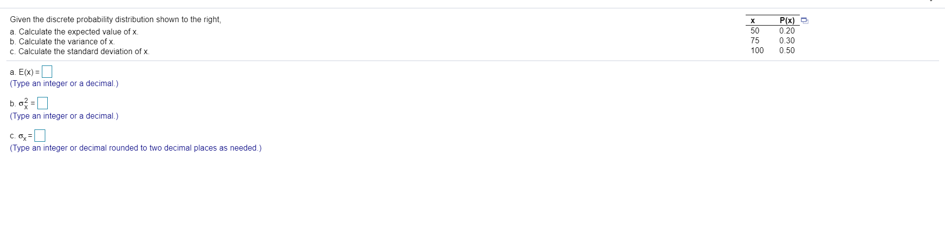Click the probability value 0.30

click(x=787, y=40)
